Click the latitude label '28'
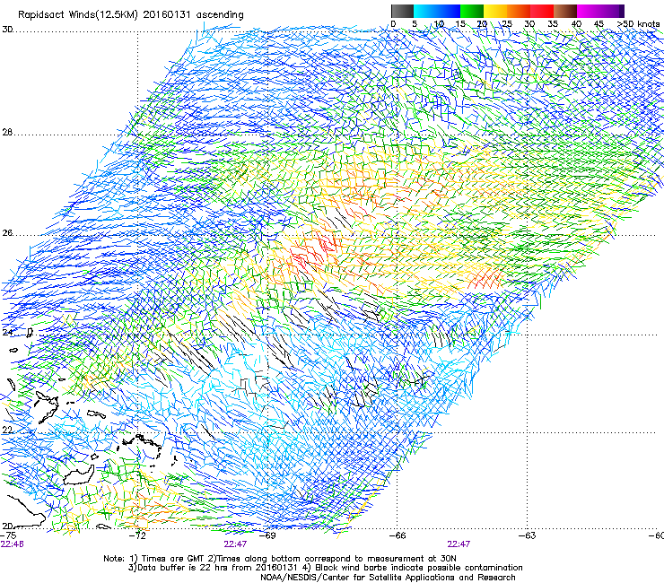The image size is (664, 583). pyautogui.click(x=7, y=133)
